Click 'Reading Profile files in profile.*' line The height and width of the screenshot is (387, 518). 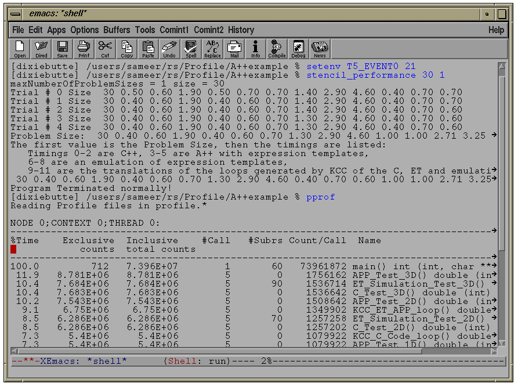pos(108,205)
